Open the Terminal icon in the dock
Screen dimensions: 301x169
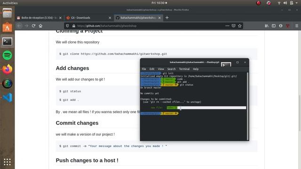pyautogui.click(x=8, y=41)
